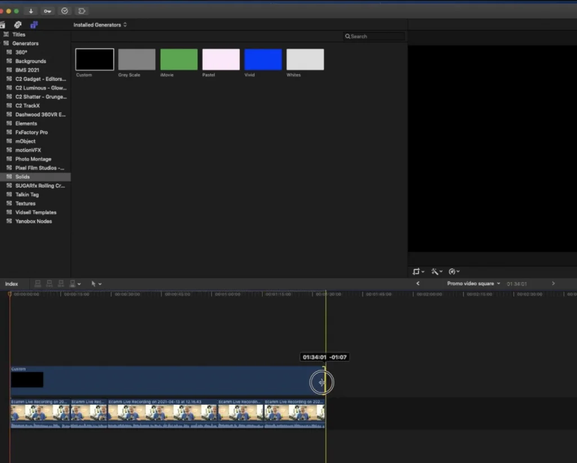The width and height of the screenshot is (577, 463).
Task: Open the enhancement magic wand menu
Action: pos(437,271)
